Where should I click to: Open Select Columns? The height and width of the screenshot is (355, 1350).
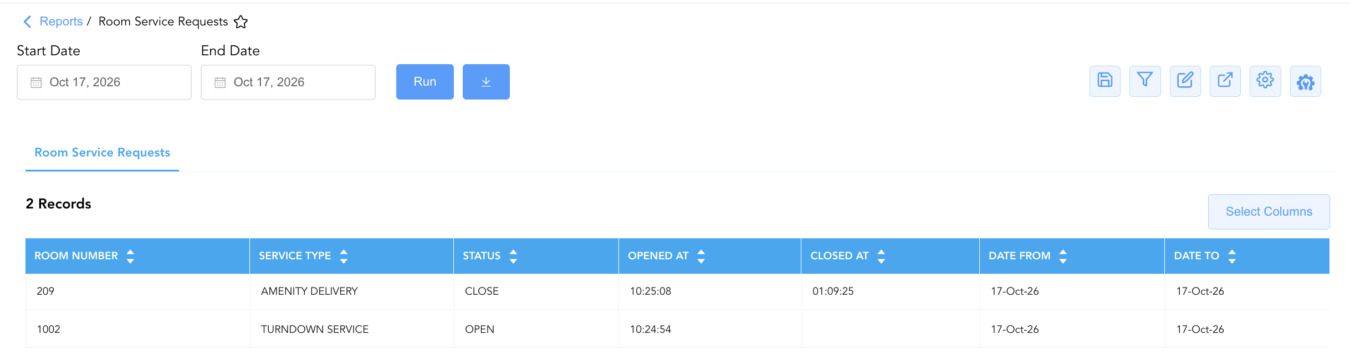[x=1269, y=212]
